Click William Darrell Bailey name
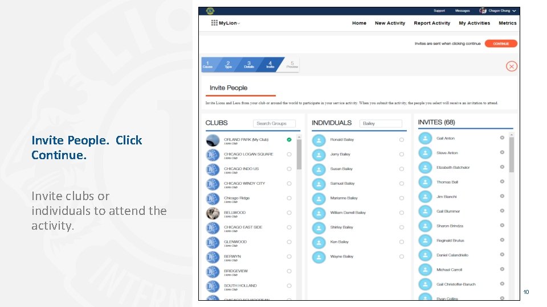 click(348, 213)
